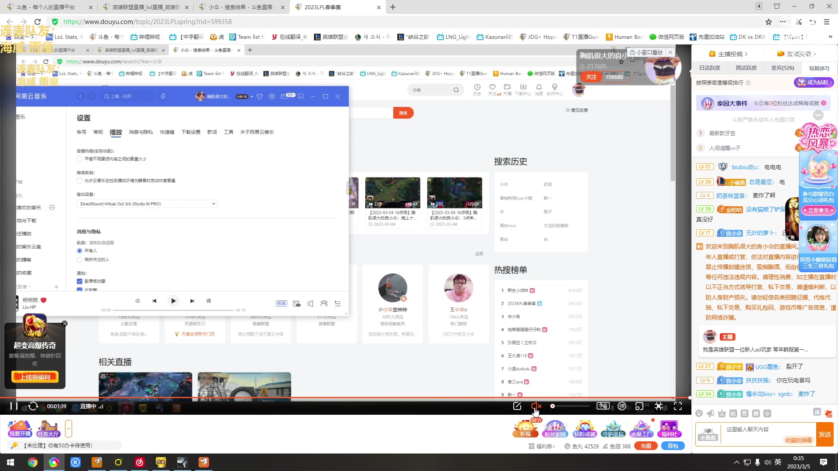Open the 祈福 activity icon
Image resolution: width=838 pixels, height=471 pixels.
525,429
